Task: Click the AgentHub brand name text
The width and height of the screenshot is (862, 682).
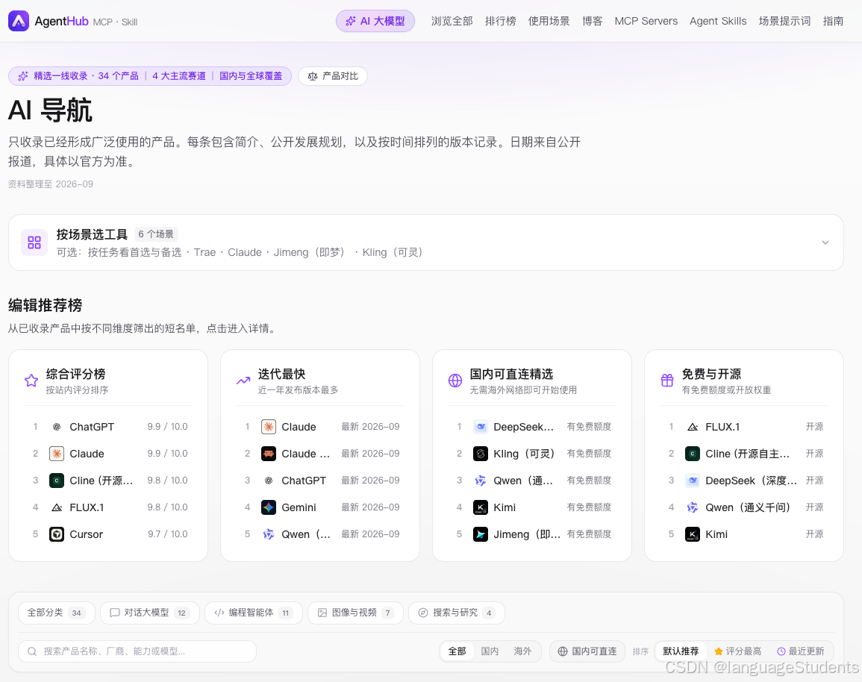Action: pyautogui.click(x=61, y=21)
